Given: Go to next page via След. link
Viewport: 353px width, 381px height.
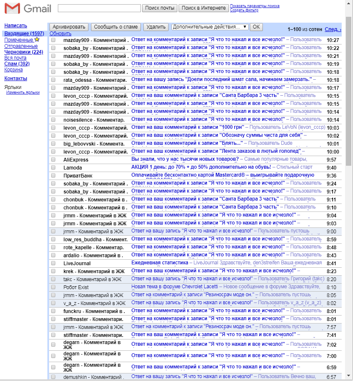Looking at the screenshot, I should tap(333, 29).
